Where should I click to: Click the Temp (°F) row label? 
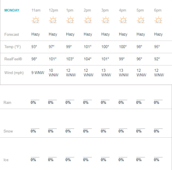click(13, 47)
